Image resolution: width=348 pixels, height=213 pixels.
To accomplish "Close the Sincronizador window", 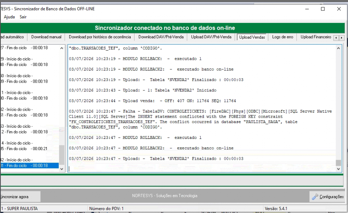I will [339, 9].
